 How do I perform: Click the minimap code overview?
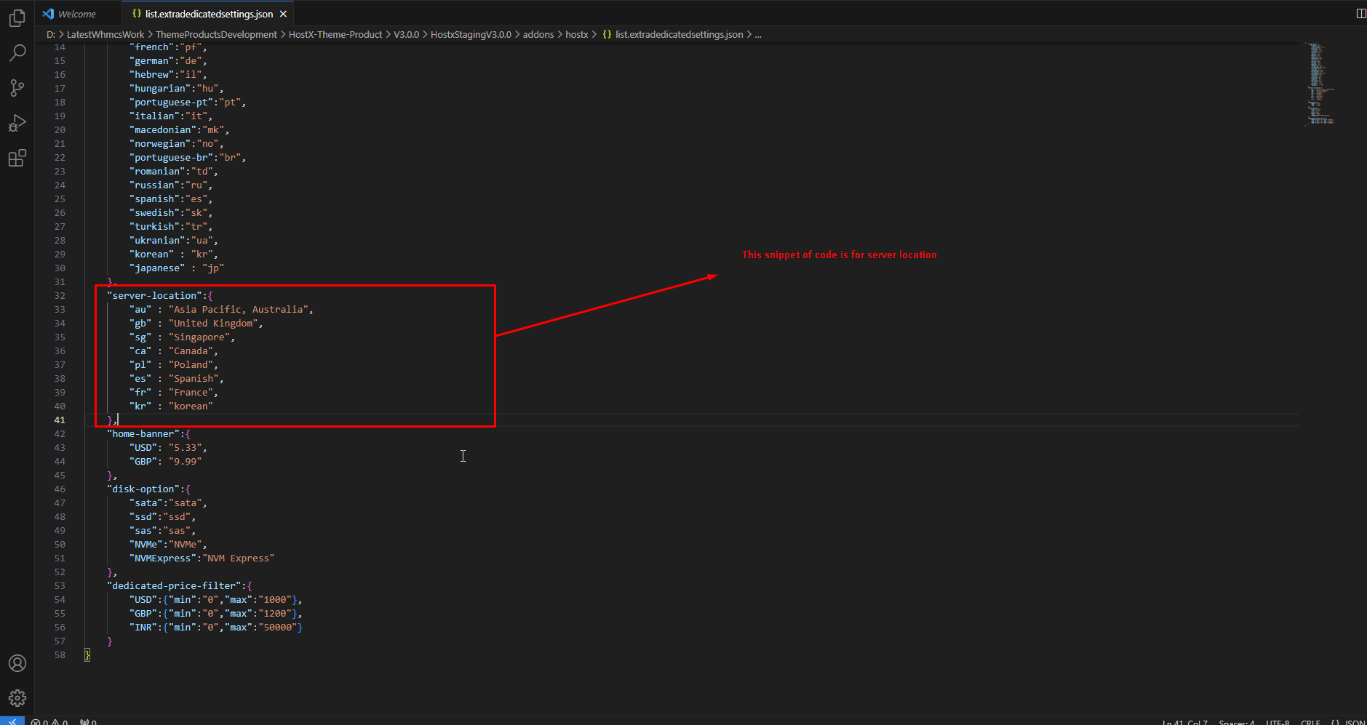tap(1320, 84)
